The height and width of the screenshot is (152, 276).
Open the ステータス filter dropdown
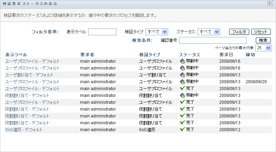point(209,32)
